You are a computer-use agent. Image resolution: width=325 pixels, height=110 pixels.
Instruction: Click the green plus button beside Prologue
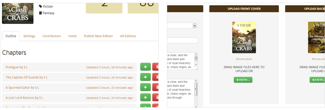point(145,67)
